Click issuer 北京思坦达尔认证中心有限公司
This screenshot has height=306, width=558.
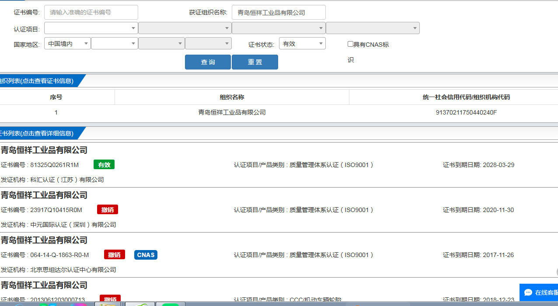pyautogui.click(x=73, y=270)
